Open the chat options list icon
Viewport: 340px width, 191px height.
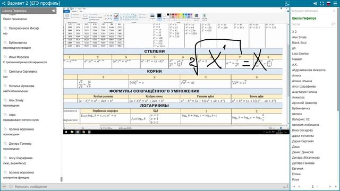coord(4,186)
